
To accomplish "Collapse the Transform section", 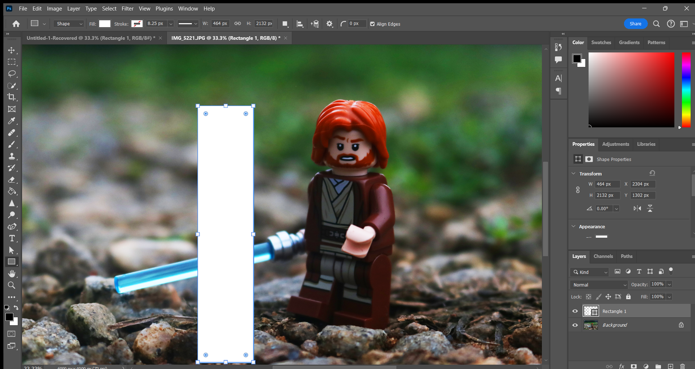I will (573, 174).
